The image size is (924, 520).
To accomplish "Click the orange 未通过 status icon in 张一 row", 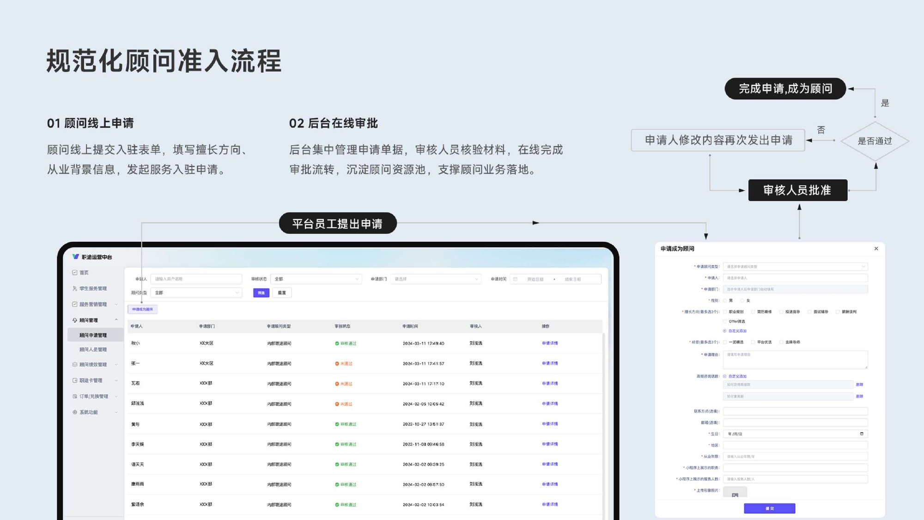I will point(337,364).
